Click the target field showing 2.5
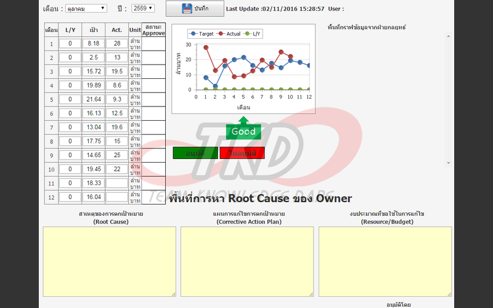 94,57
